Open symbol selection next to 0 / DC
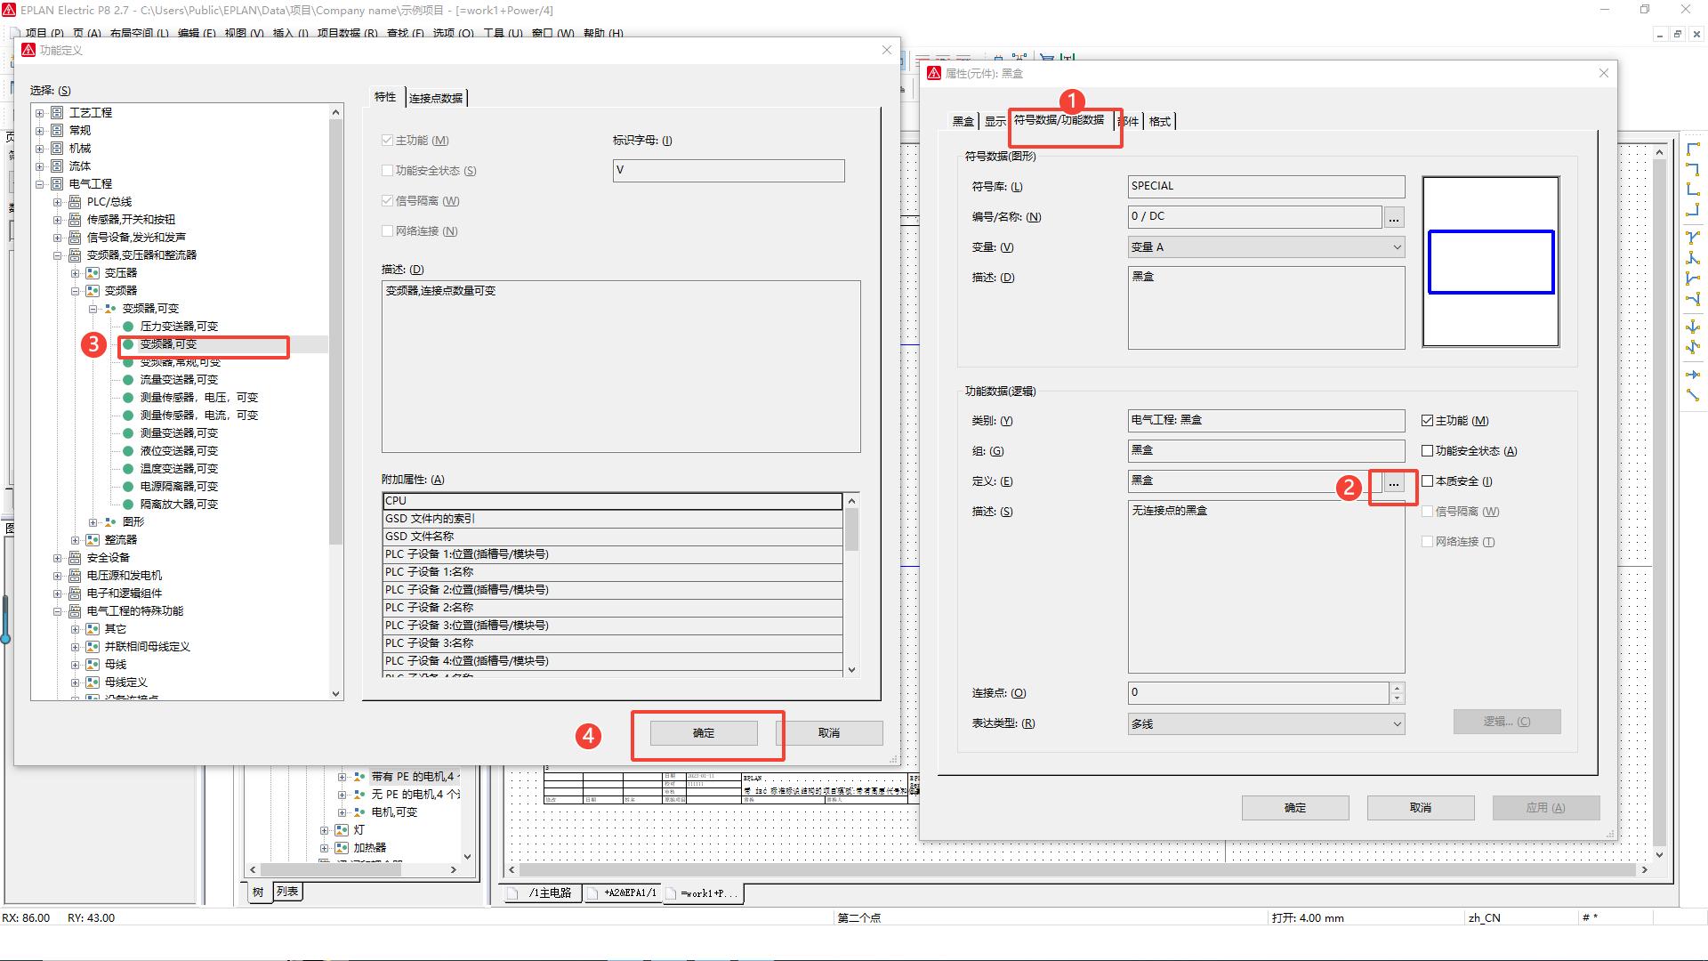 (1394, 217)
